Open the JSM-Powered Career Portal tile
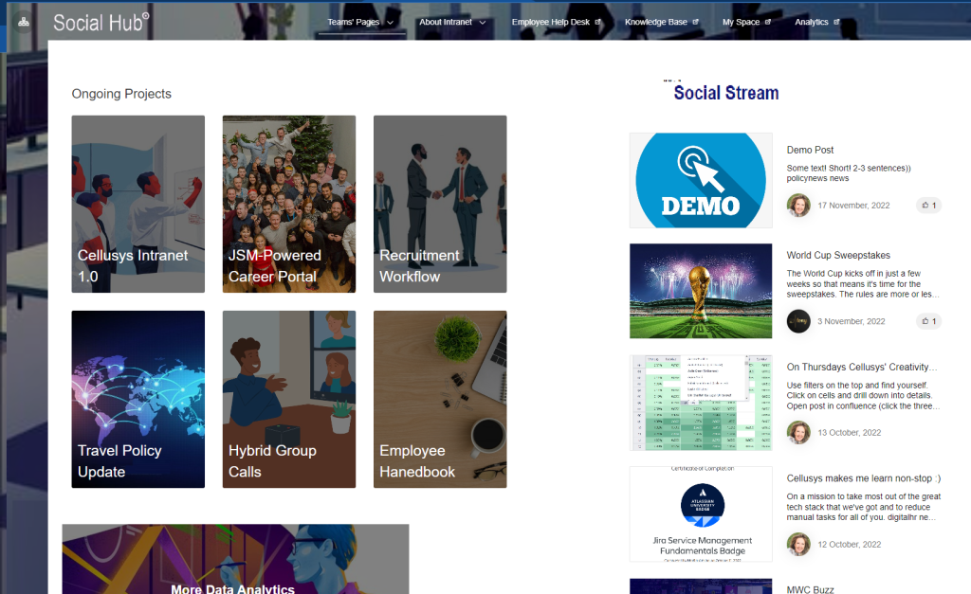The height and width of the screenshot is (594, 971). 288,204
